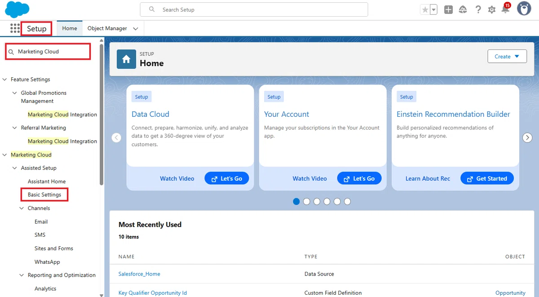Click the Get Started button

tap(487, 178)
